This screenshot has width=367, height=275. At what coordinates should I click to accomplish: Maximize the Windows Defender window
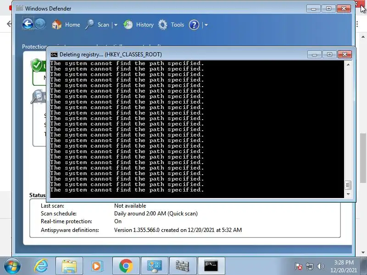(328, 9)
